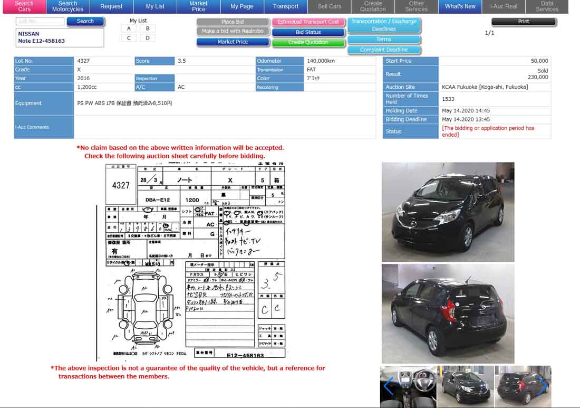
Task: Select the bidding period ended status text
Action: pos(488,131)
